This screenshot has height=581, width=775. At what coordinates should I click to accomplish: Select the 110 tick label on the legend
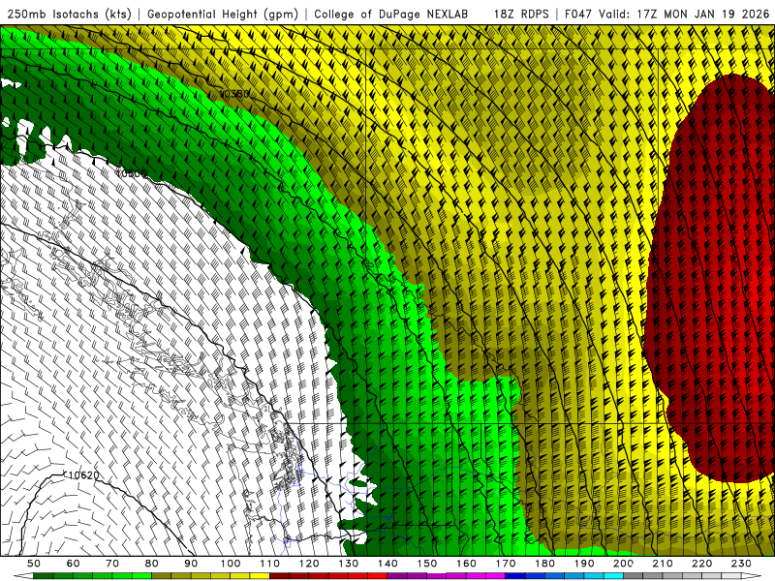coord(270,564)
